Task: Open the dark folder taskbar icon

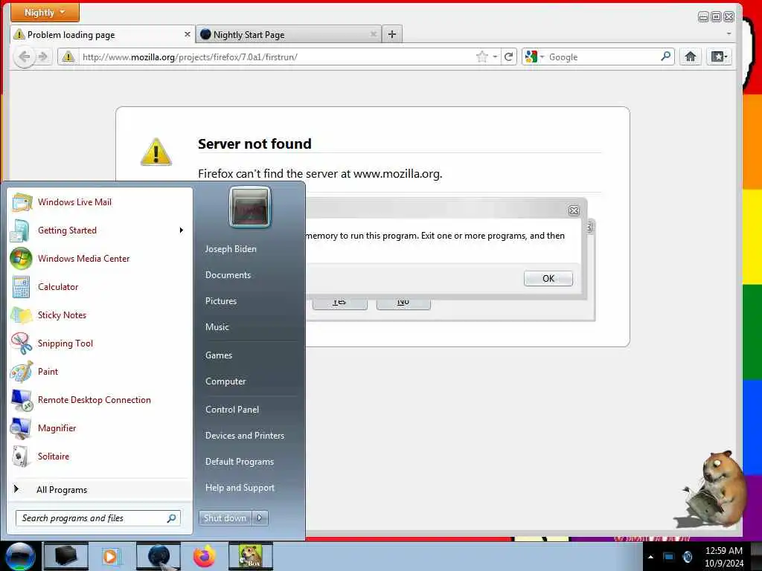Action: (x=66, y=556)
